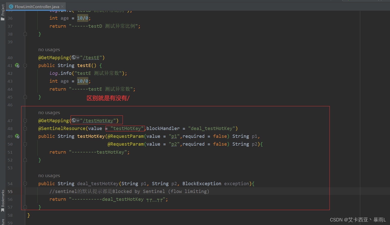Click the "deal_testHotKey" blockHandler string
This screenshot has height=225, width=390.
(212, 128)
